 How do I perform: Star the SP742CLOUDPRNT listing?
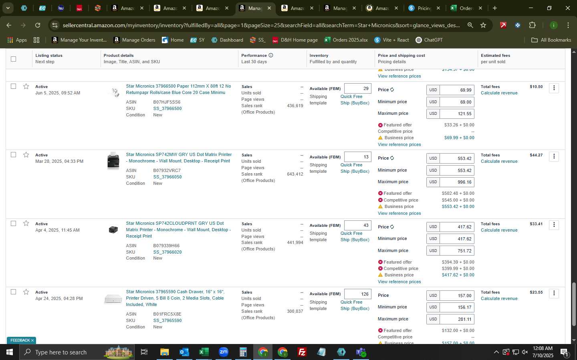(x=26, y=224)
